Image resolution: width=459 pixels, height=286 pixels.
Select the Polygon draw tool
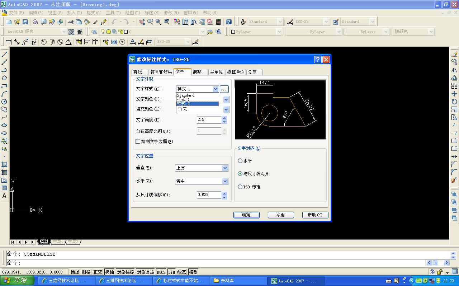pyautogui.click(x=4, y=78)
